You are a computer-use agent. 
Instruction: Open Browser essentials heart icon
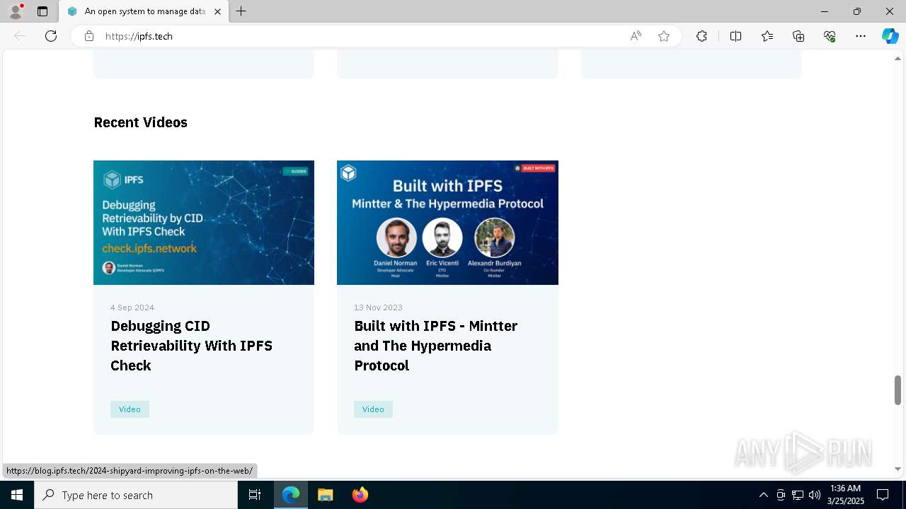point(830,36)
